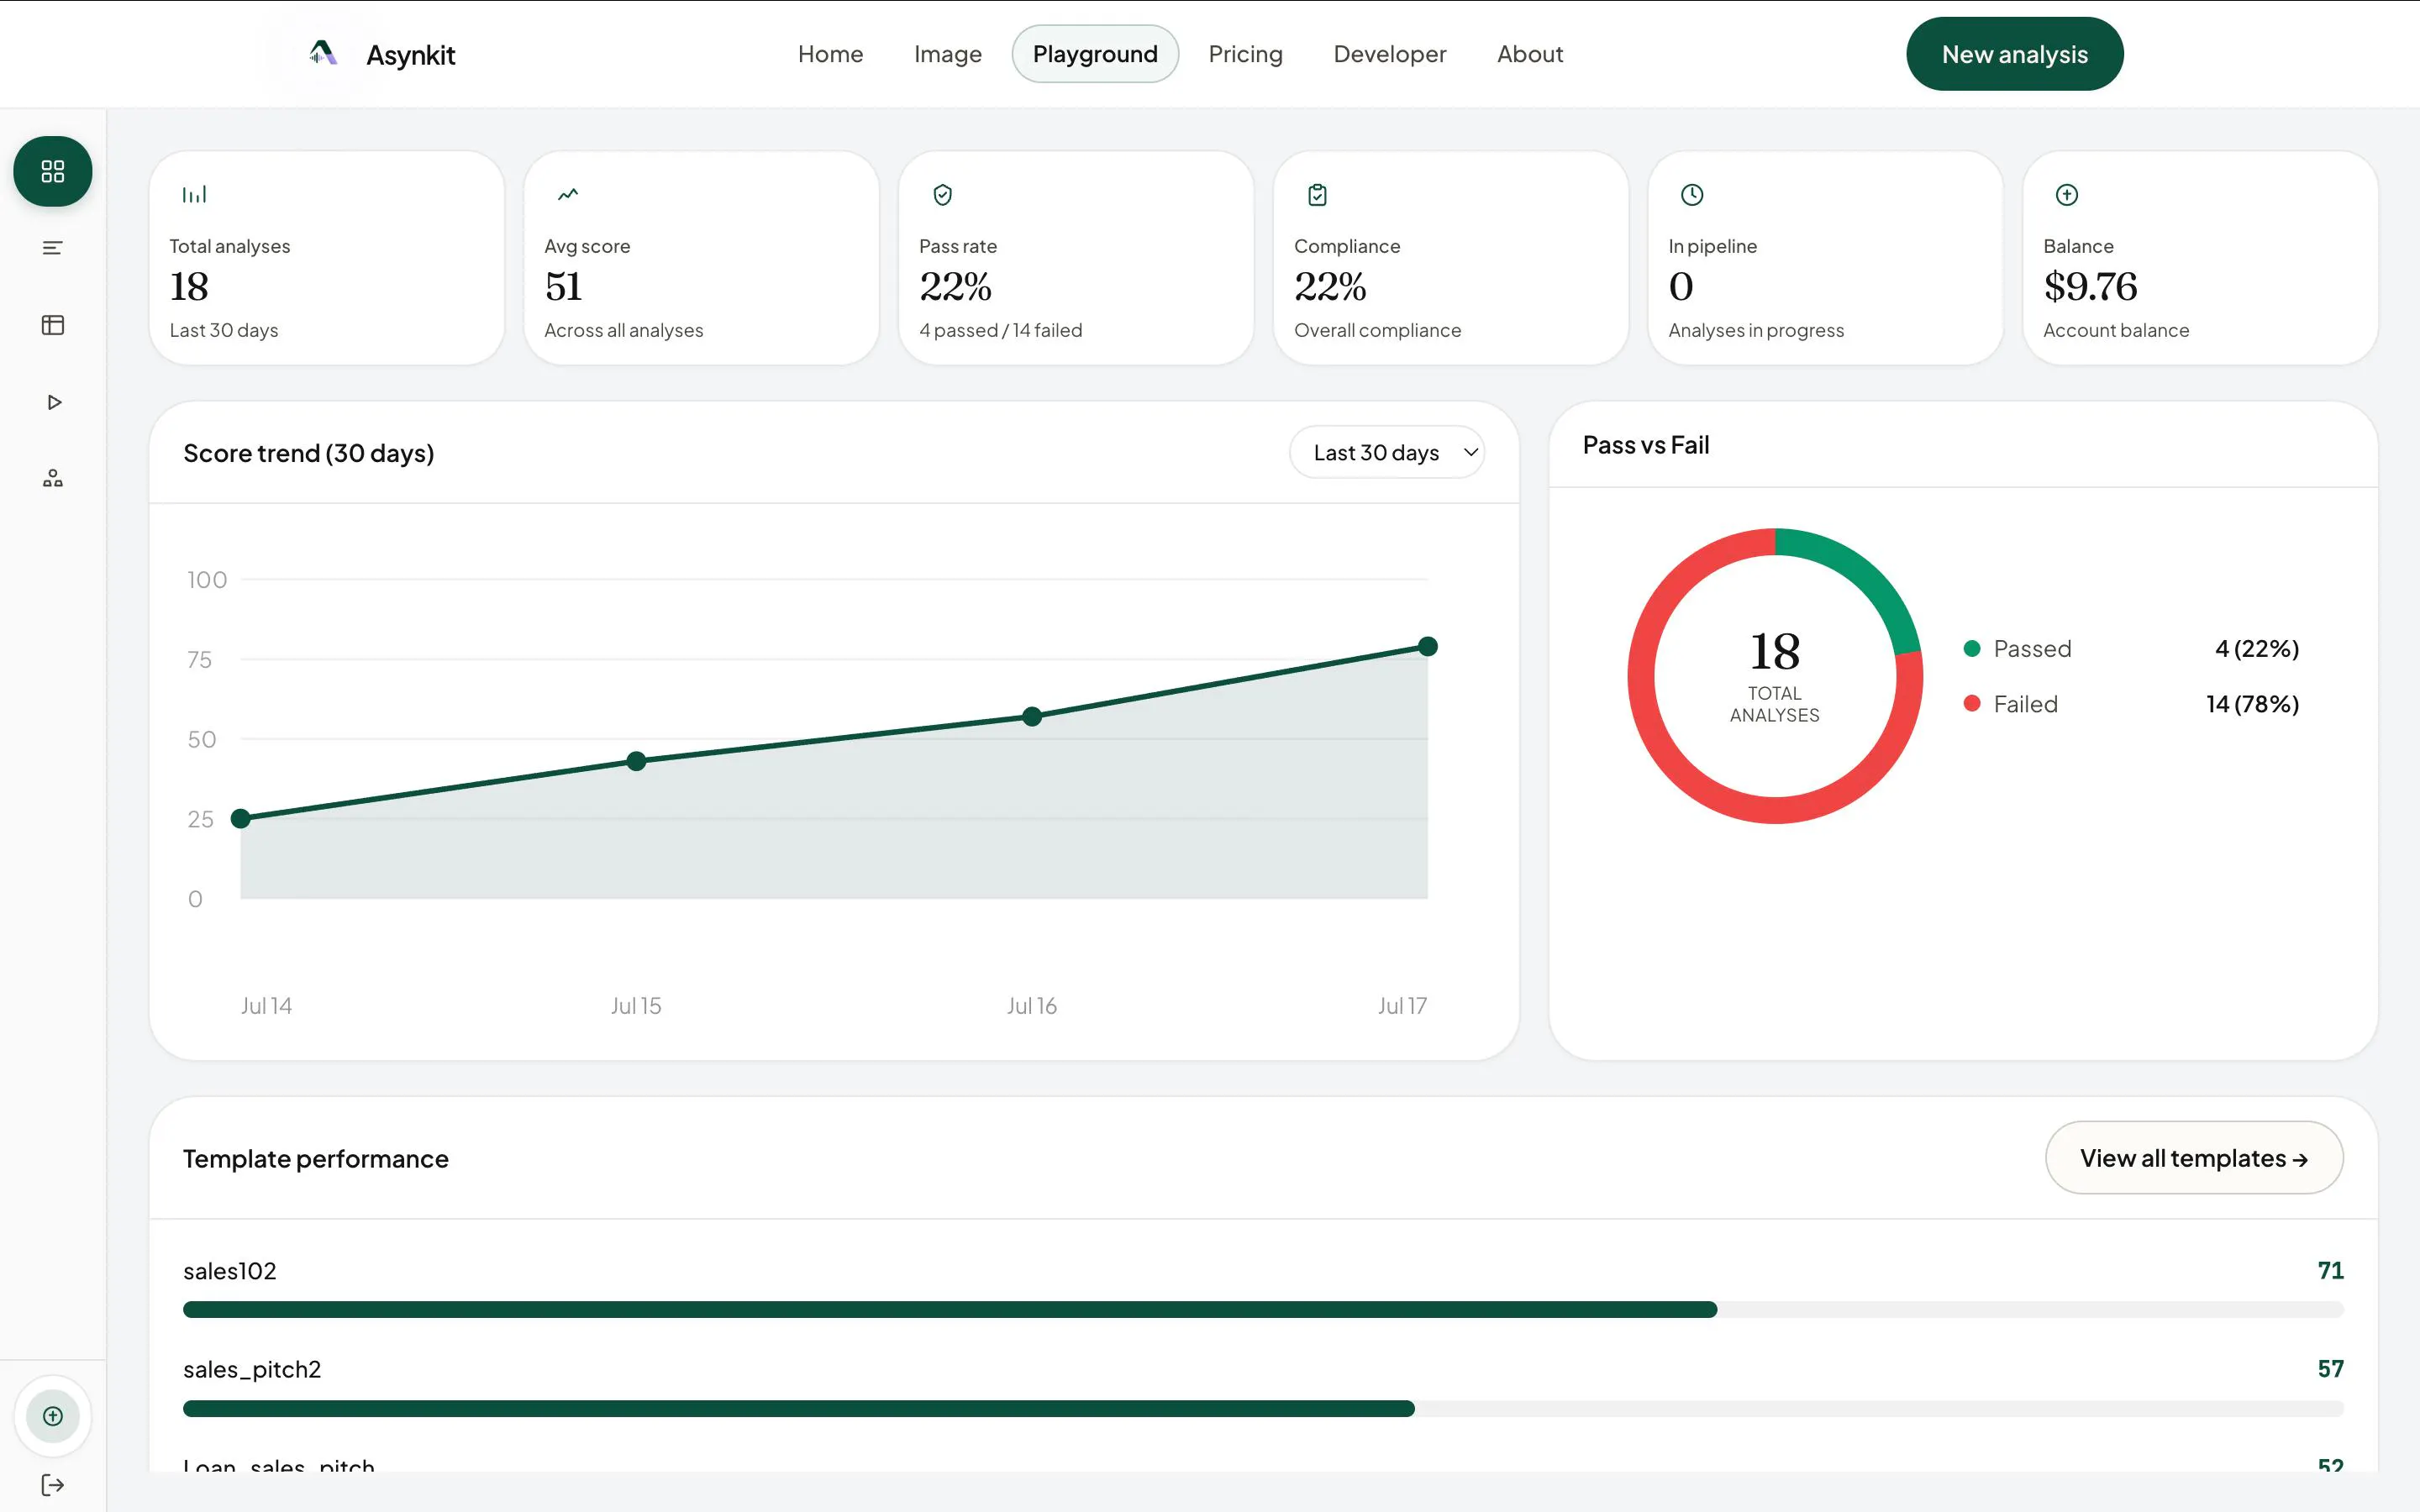
Task: Click the clock icon on In pipeline card
Action: (1692, 194)
